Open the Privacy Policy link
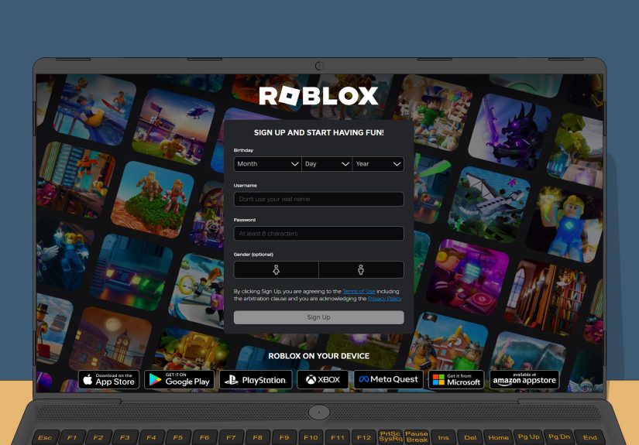Screen dimensions: 639x445 (x=384, y=299)
